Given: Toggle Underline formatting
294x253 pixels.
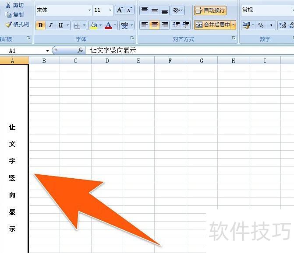Looking at the screenshot, I should 60,25.
